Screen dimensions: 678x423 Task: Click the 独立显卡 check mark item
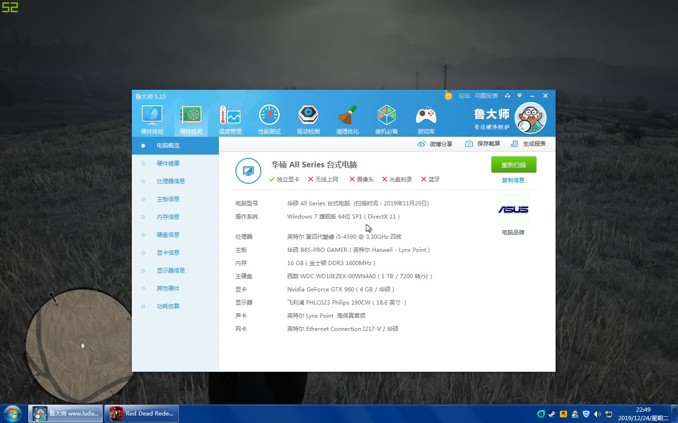coord(284,180)
